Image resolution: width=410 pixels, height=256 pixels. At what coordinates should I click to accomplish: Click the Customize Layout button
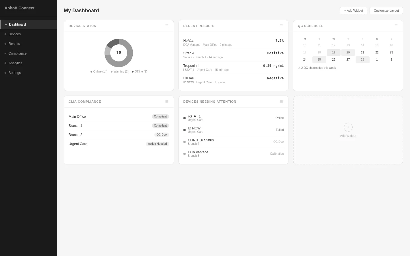click(386, 11)
